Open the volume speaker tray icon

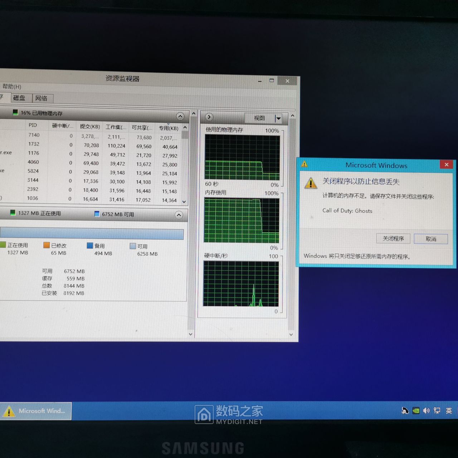426,411
